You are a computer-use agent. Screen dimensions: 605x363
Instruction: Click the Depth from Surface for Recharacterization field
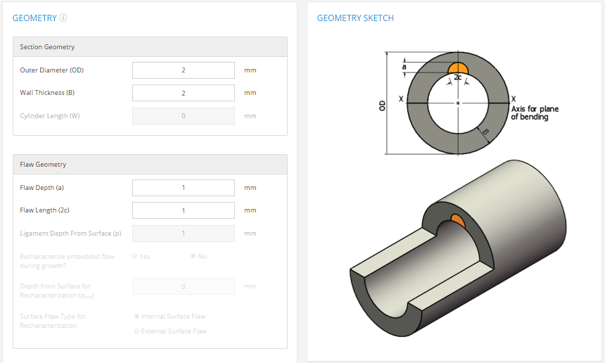point(184,286)
